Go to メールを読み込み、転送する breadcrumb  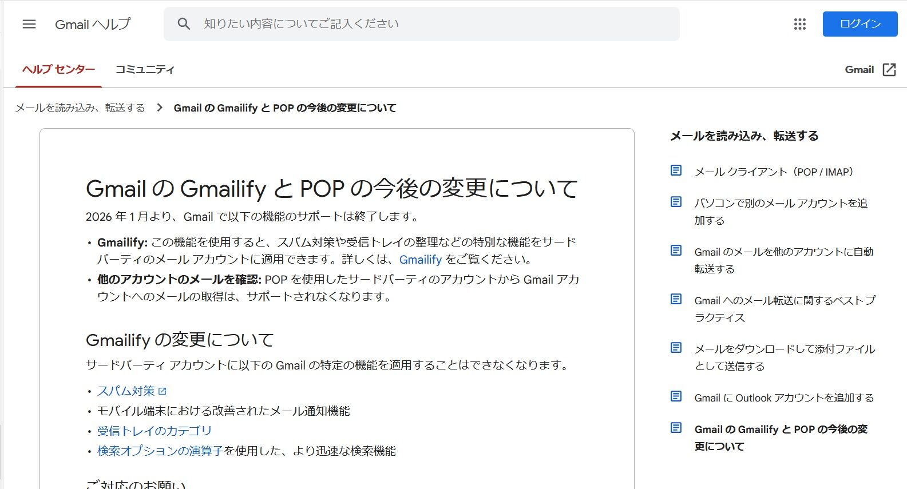click(x=80, y=108)
